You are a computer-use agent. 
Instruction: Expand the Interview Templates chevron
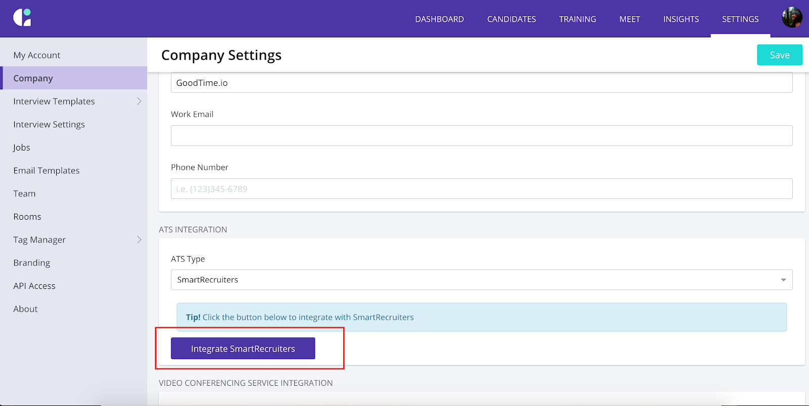point(139,101)
